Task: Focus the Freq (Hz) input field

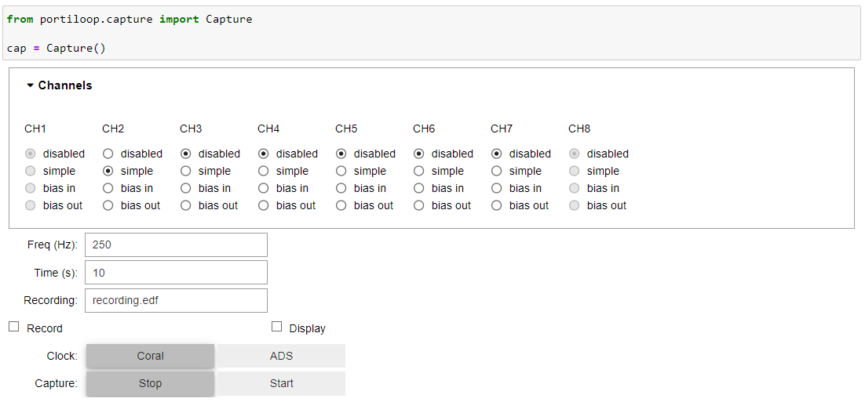Action: (176, 244)
